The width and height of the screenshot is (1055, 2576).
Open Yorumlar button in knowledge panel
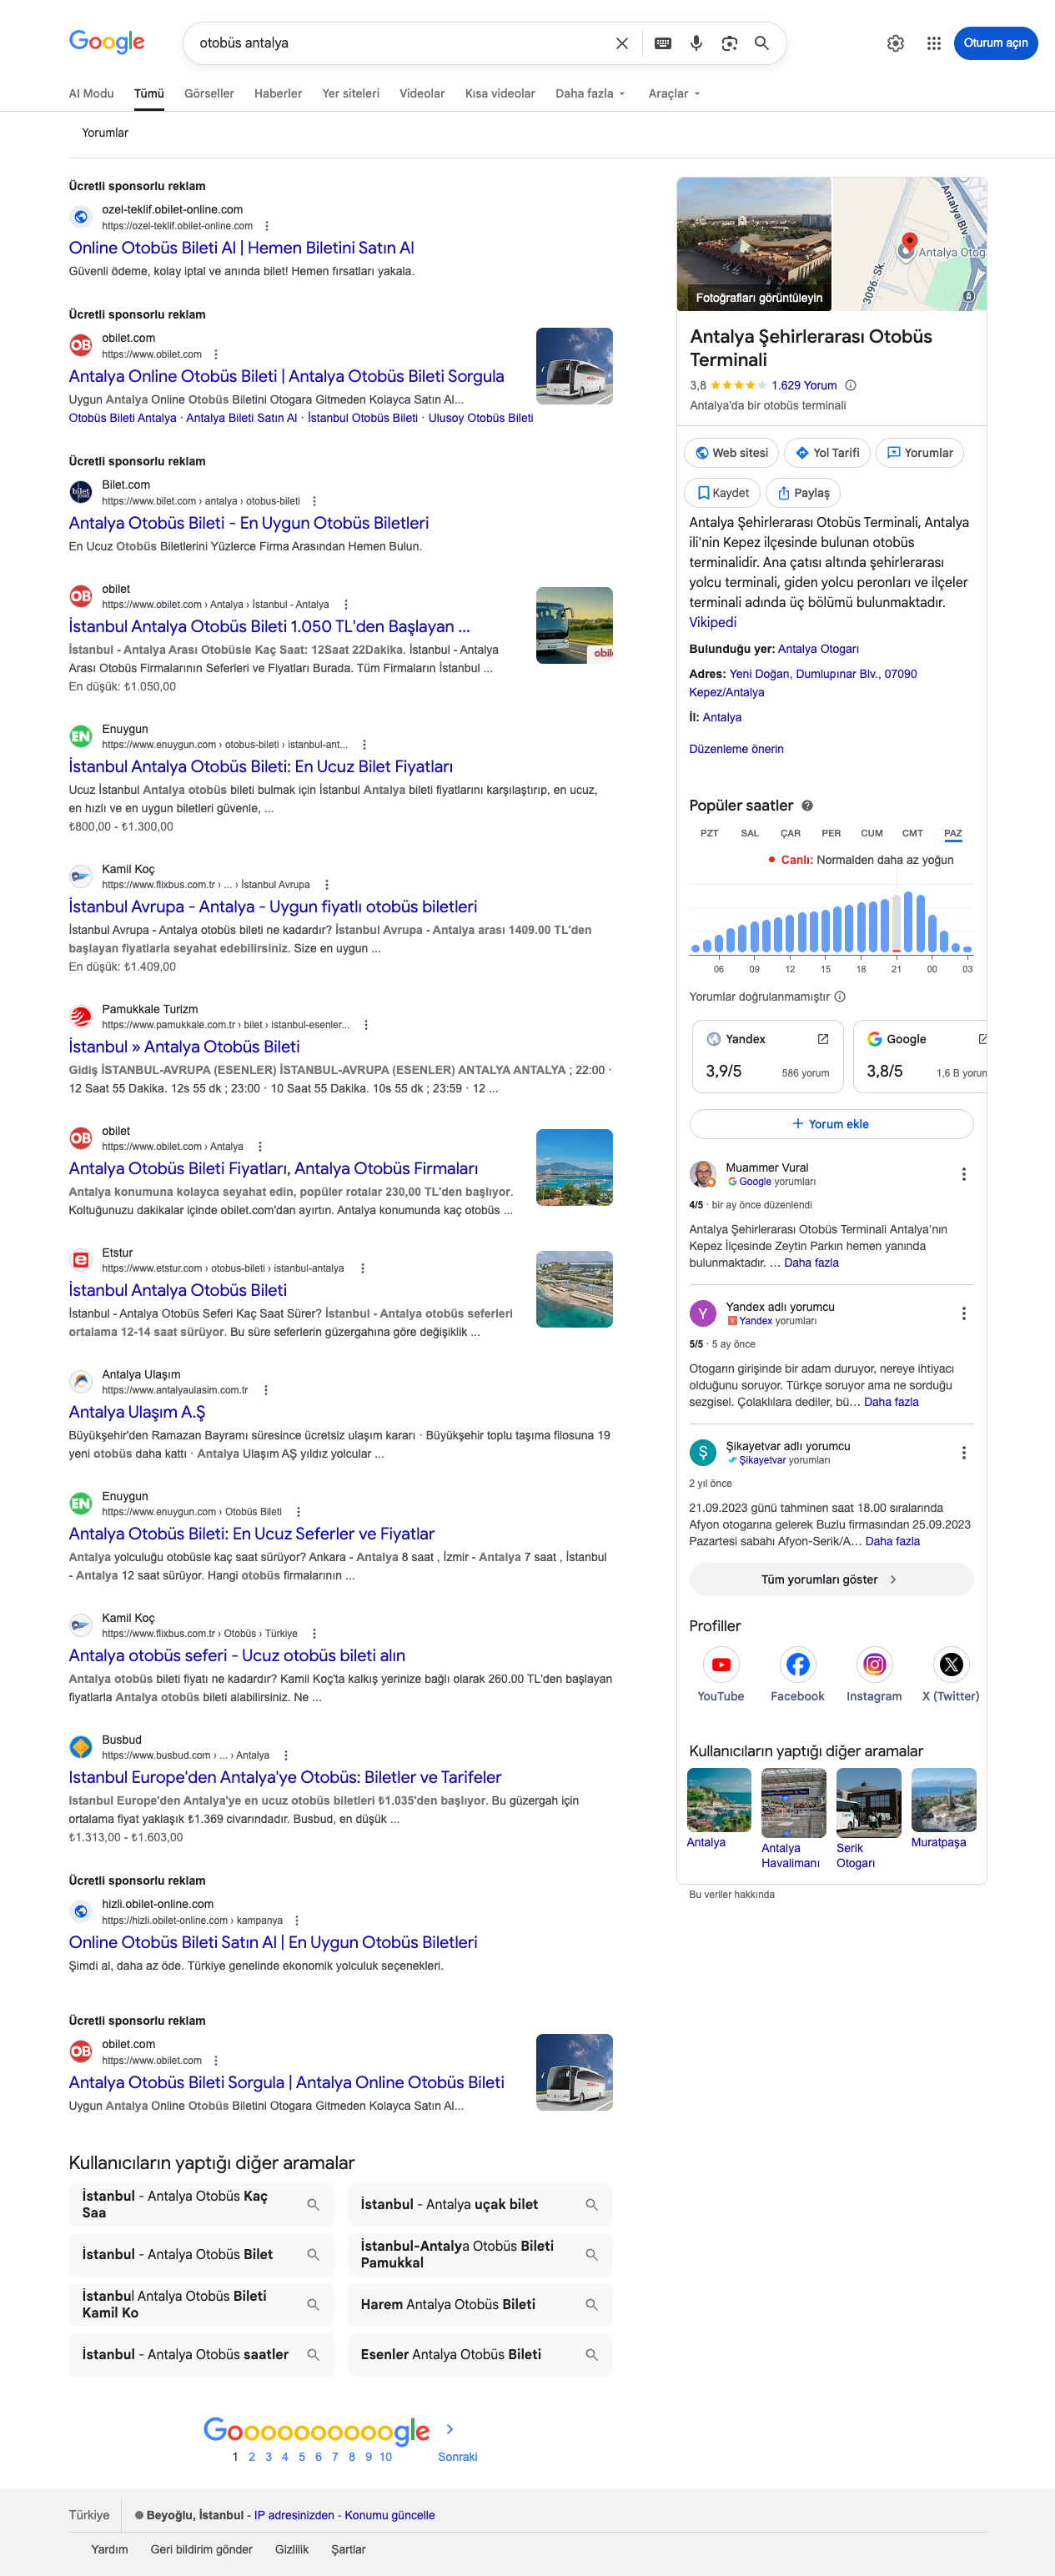(x=920, y=453)
